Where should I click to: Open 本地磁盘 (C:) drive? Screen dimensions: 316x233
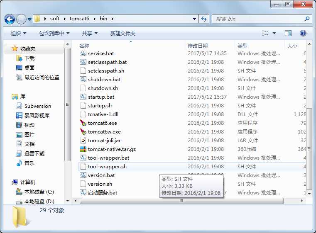(x=39, y=192)
